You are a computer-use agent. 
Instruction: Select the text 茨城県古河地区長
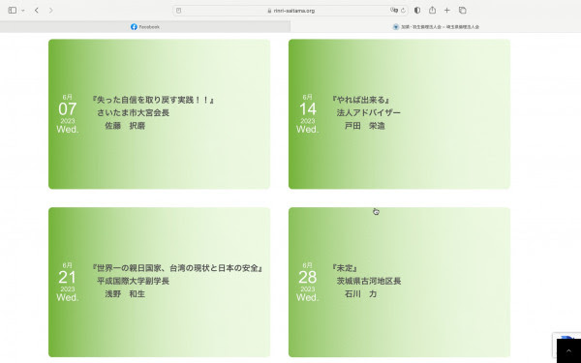coord(369,281)
